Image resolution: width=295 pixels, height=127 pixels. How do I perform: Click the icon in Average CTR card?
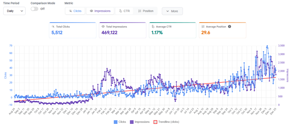[x=153, y=27]
